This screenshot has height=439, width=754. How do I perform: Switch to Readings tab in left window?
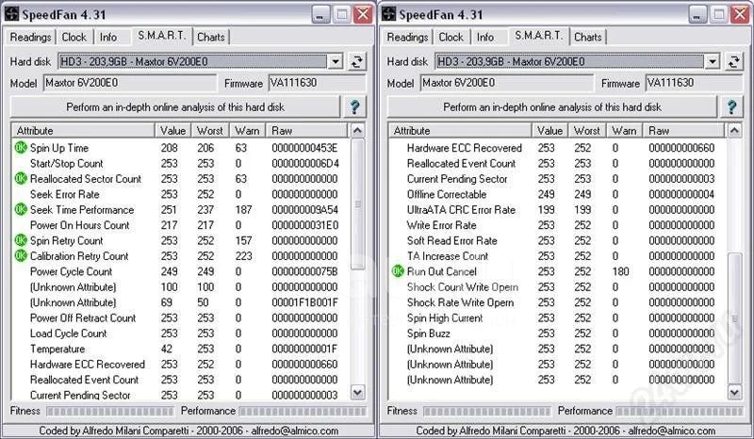(30, 37)
